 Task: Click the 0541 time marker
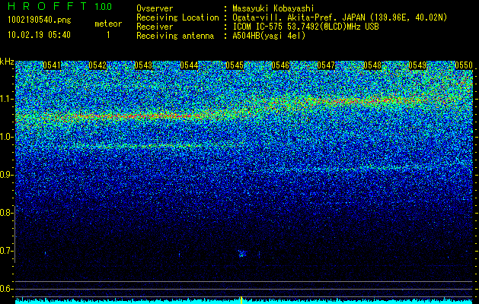click(52, 65)
